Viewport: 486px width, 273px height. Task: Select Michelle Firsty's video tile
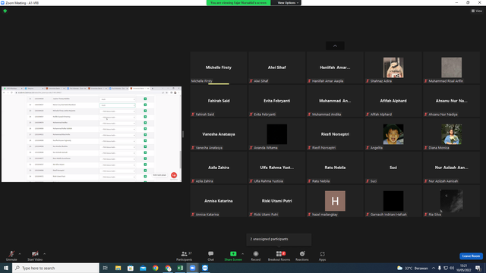(x=219, y=67)
